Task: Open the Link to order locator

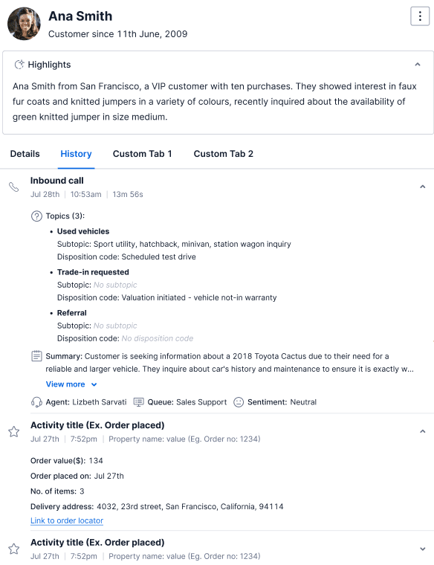Action: (67, 520)
